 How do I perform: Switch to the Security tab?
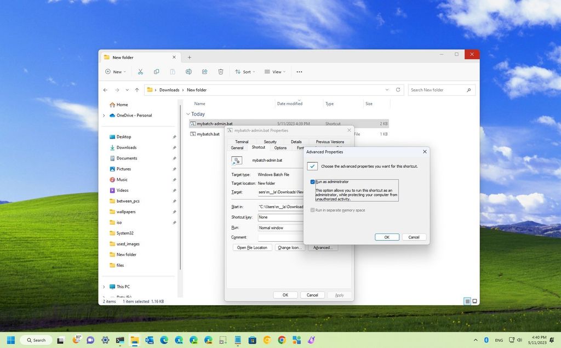[x=270, y=141]
